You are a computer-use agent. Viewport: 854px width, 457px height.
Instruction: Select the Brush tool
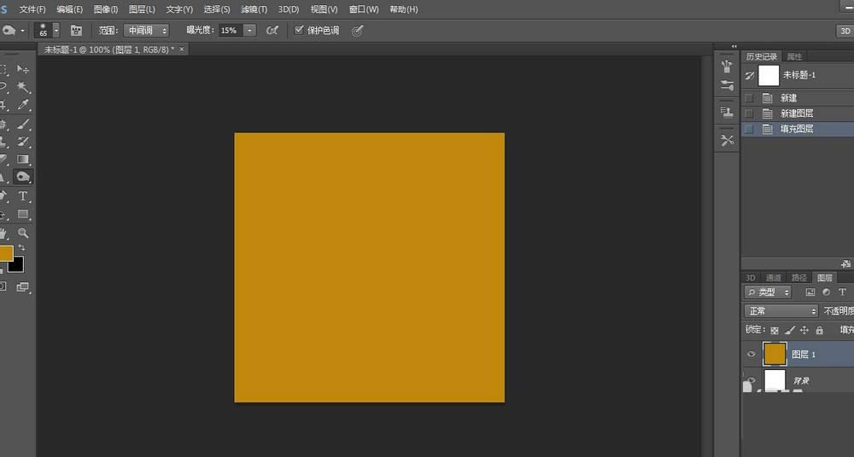coord(23,124)
